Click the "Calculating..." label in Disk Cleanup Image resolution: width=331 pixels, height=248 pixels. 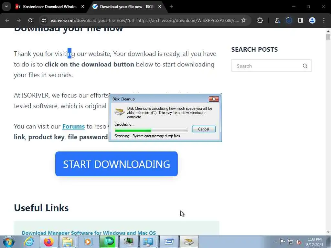click(124, 124)
